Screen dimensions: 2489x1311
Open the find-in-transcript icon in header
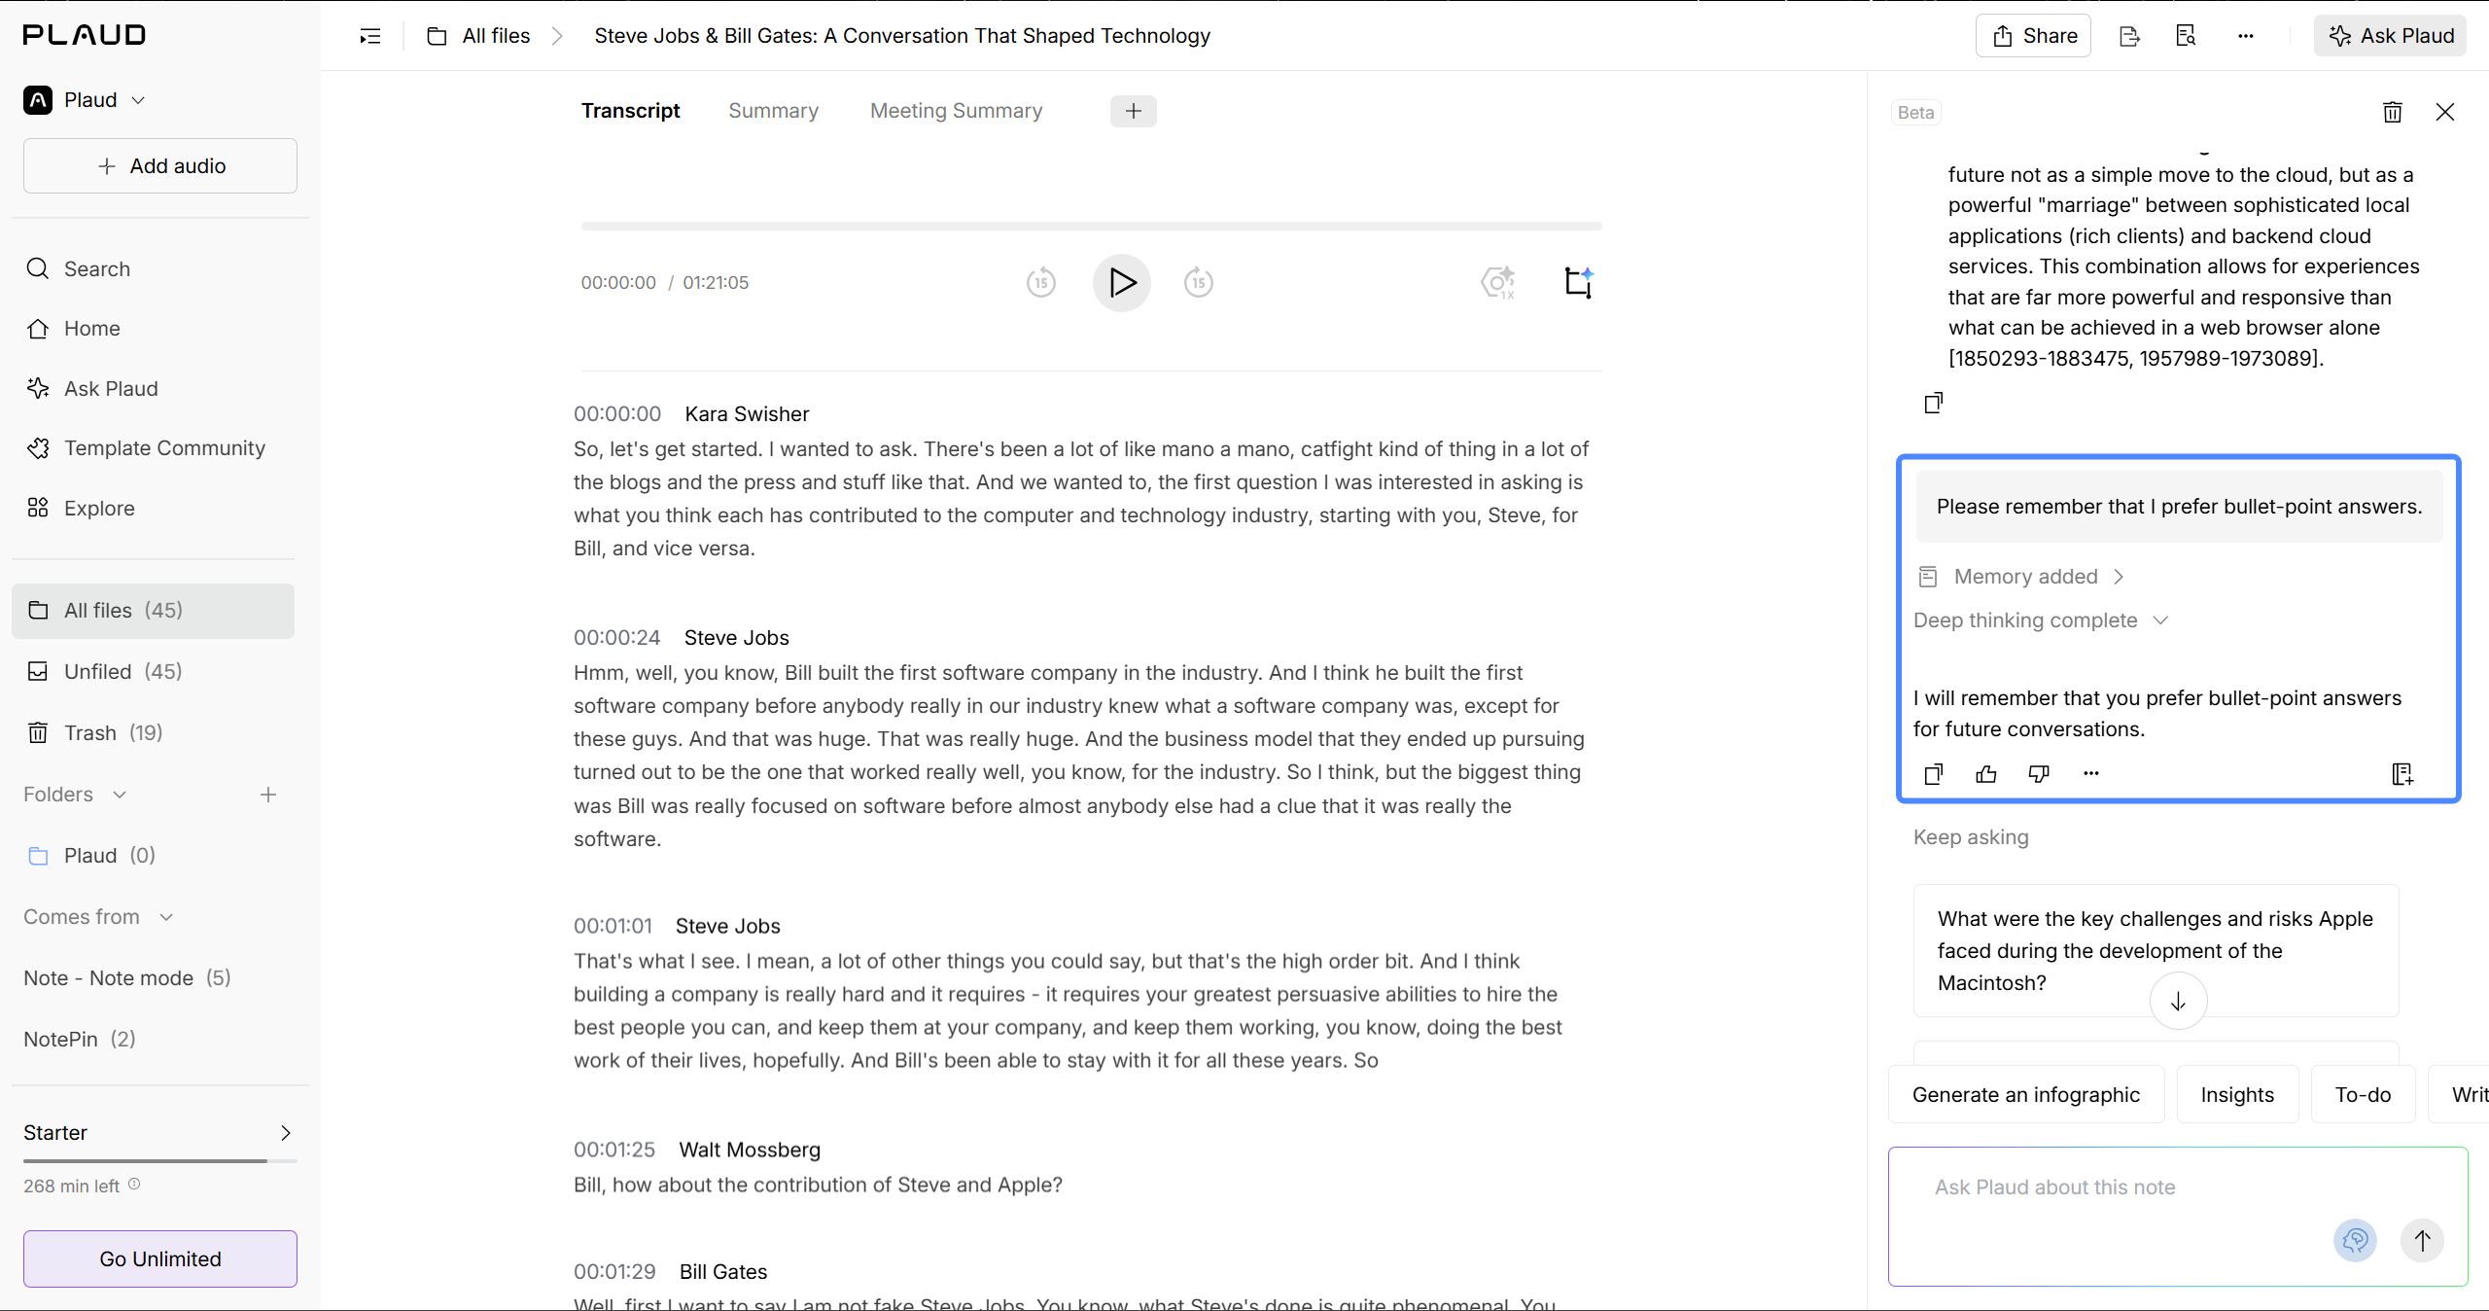pos(2186,36)
